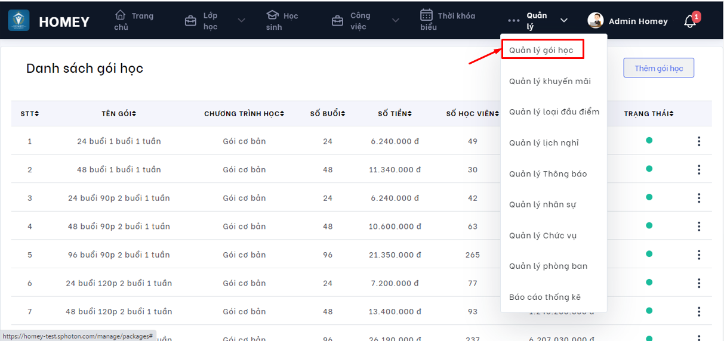724x341 pixels.
Task: Click the green status dot in row 2
Action: coord(649,169)
